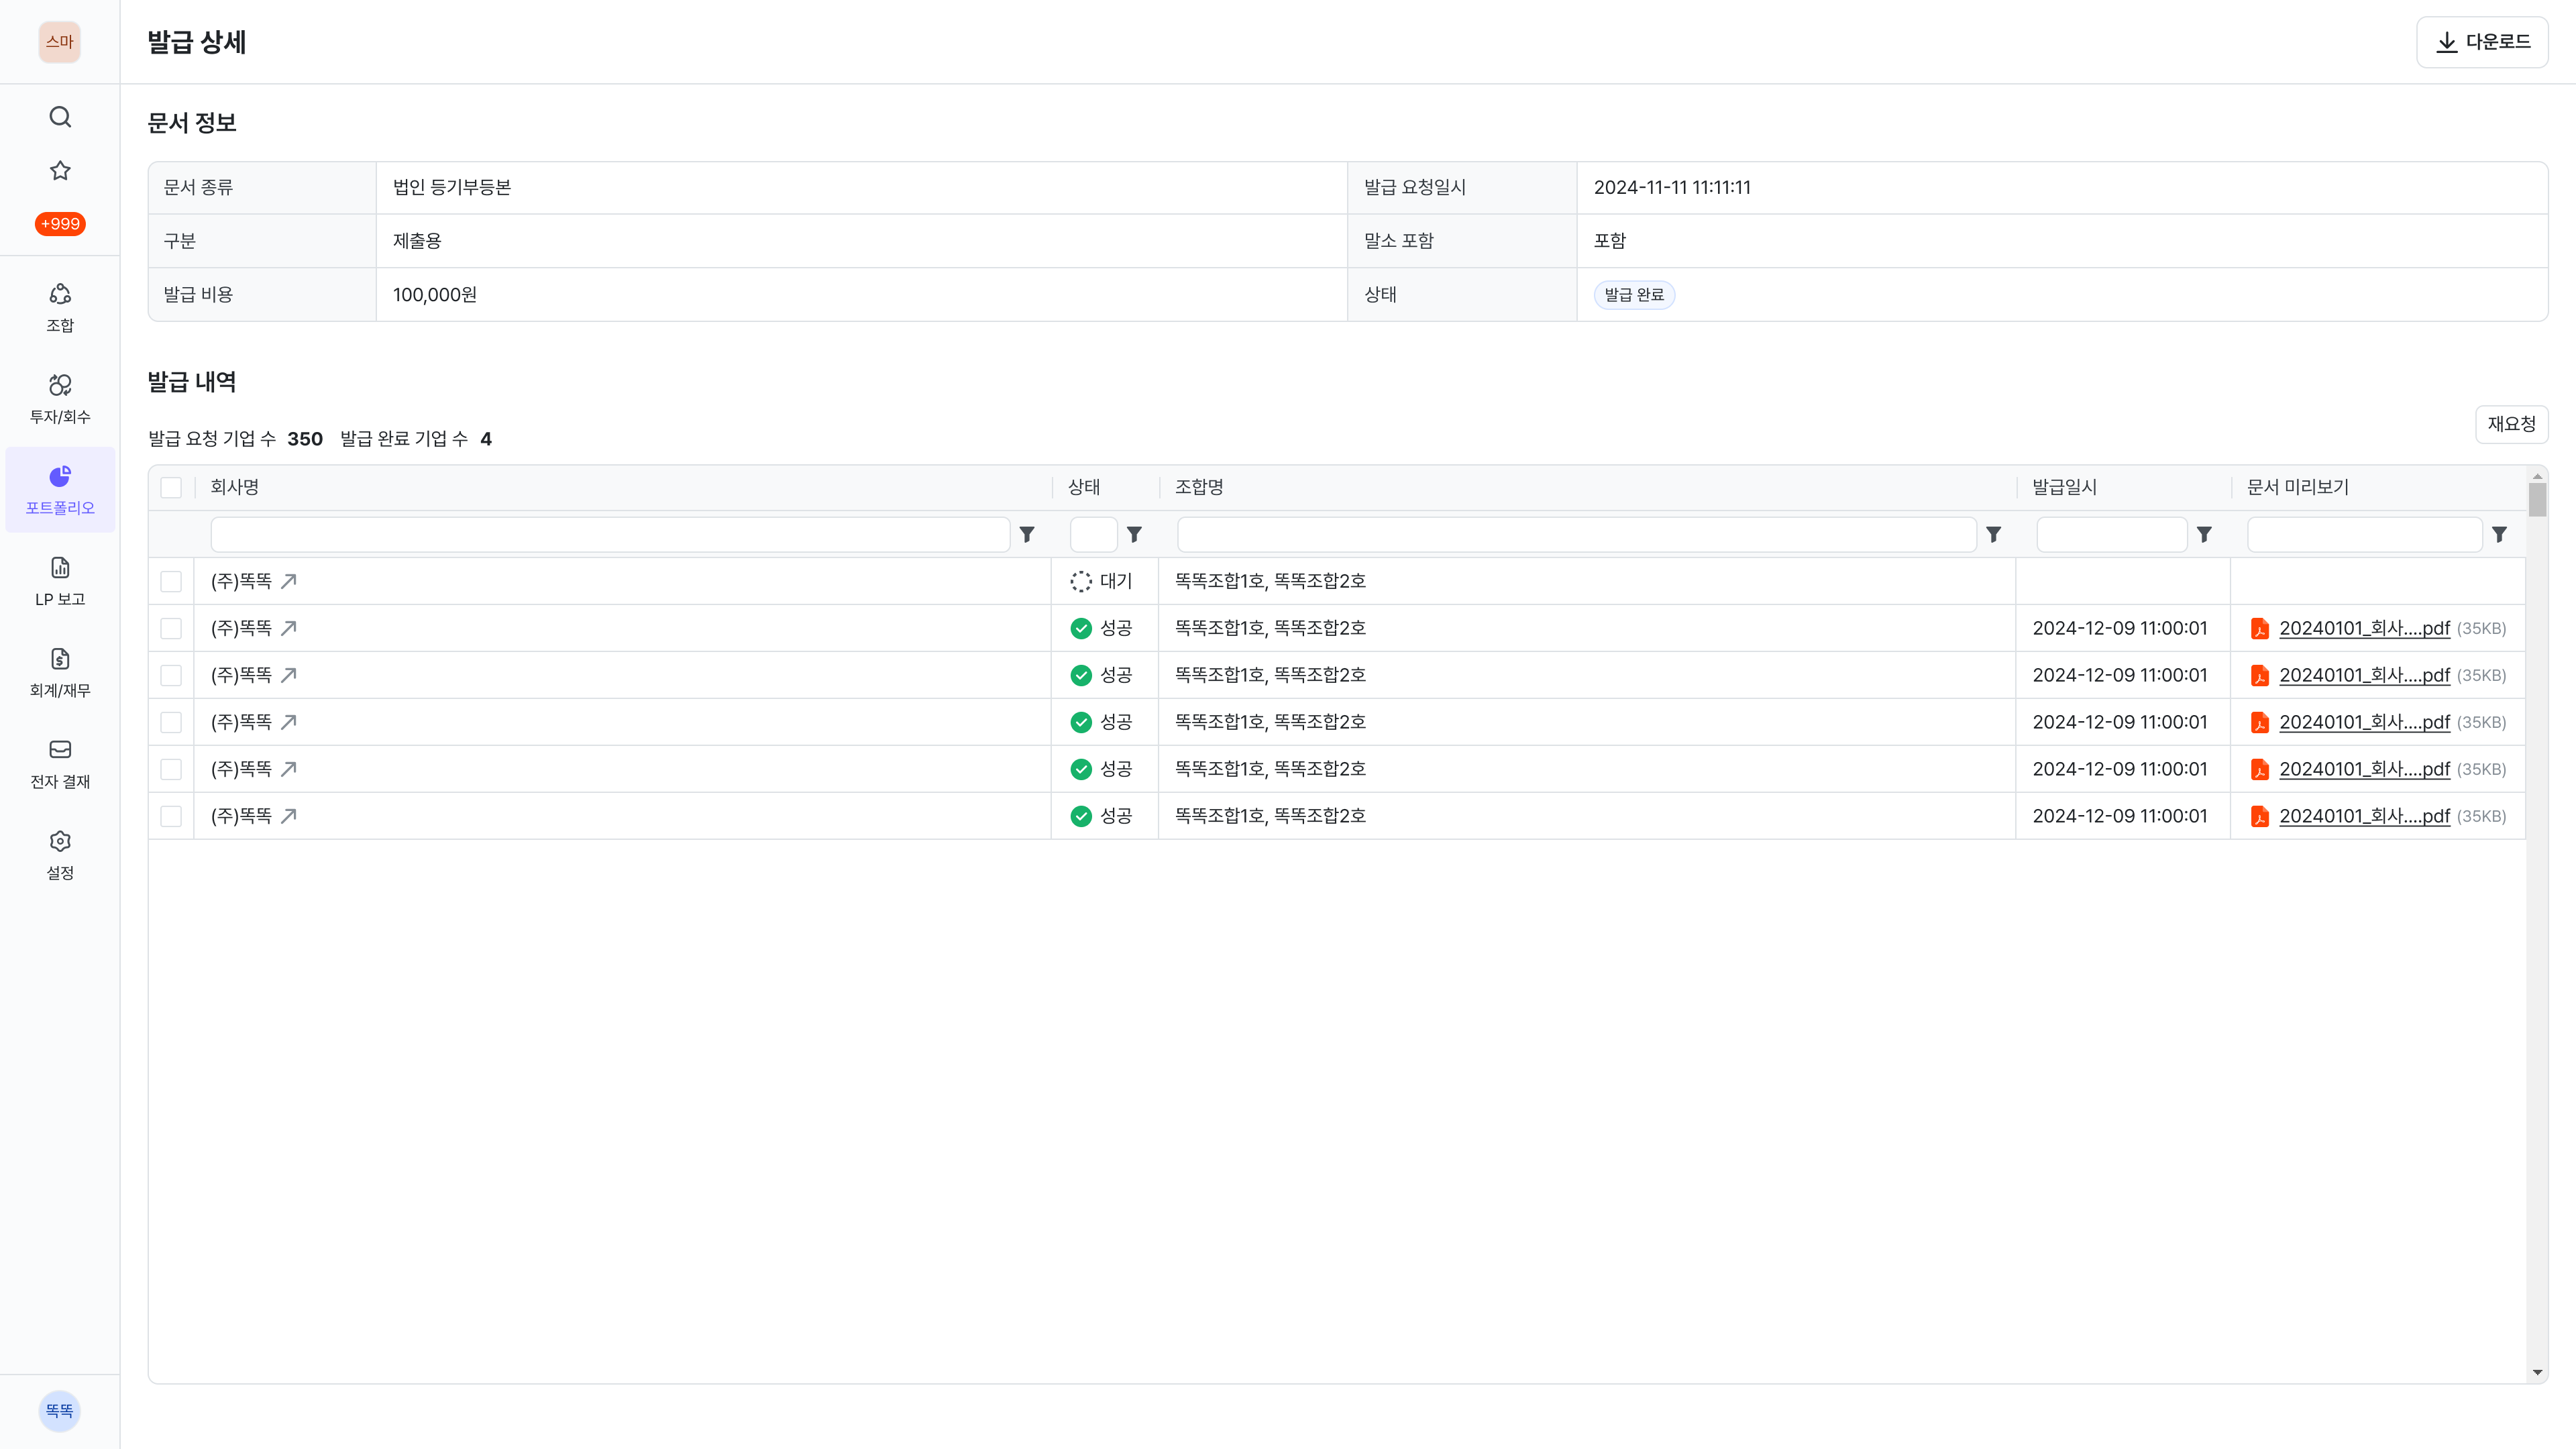Image resolution: width=2576 pixels, height=1449 pixels.
Task: Open 설정 settings gear icon
Action: tap(60, 841)
